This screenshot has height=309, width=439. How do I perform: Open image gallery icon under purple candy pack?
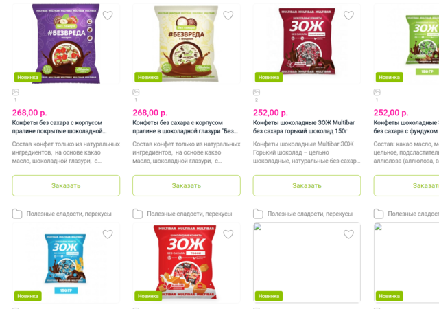coord(15,92)
